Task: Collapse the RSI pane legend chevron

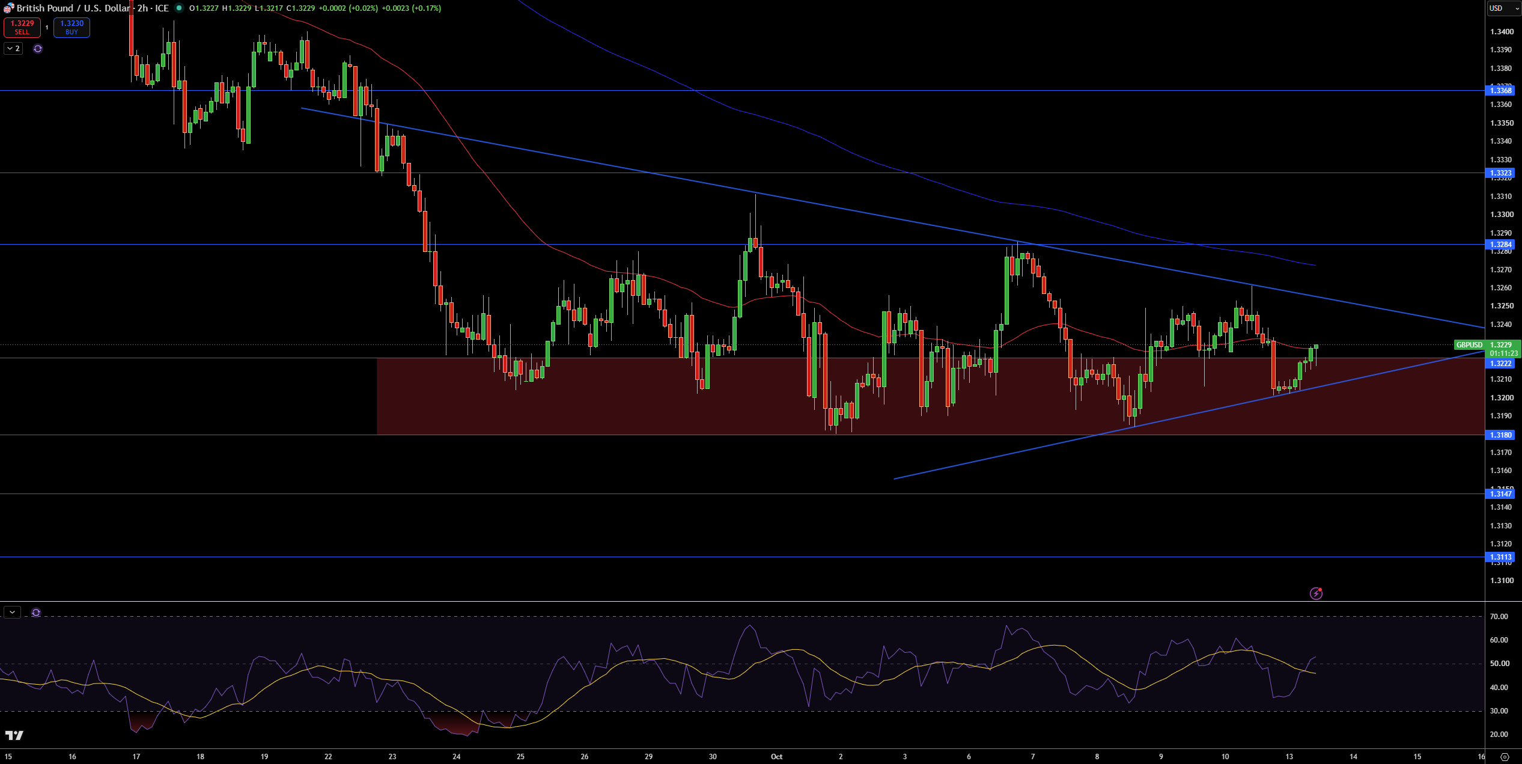Action: pyautogui.click(x=12, y=613)
